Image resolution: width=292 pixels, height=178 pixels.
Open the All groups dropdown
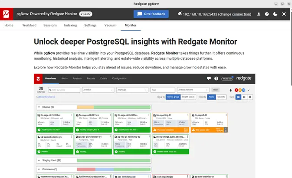point(131,90)
